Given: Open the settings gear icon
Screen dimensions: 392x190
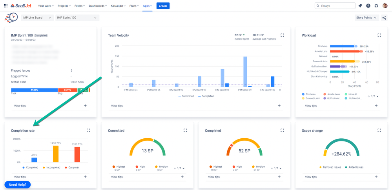Looking at the screenshot, I should (376, 6).
